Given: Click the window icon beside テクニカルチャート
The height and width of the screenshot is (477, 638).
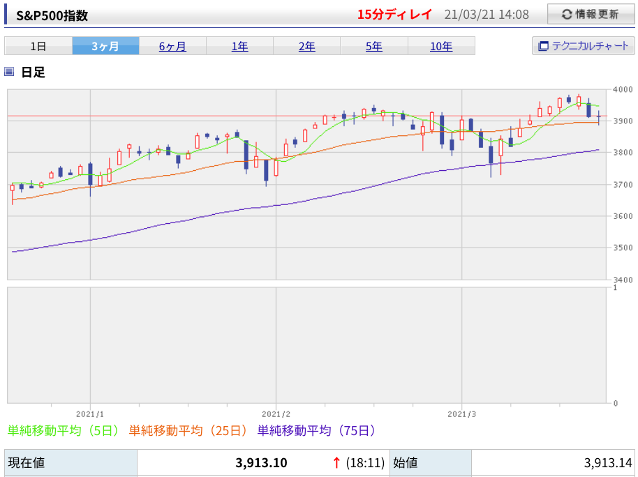Looking at the screenshot, I should [543, 46].
